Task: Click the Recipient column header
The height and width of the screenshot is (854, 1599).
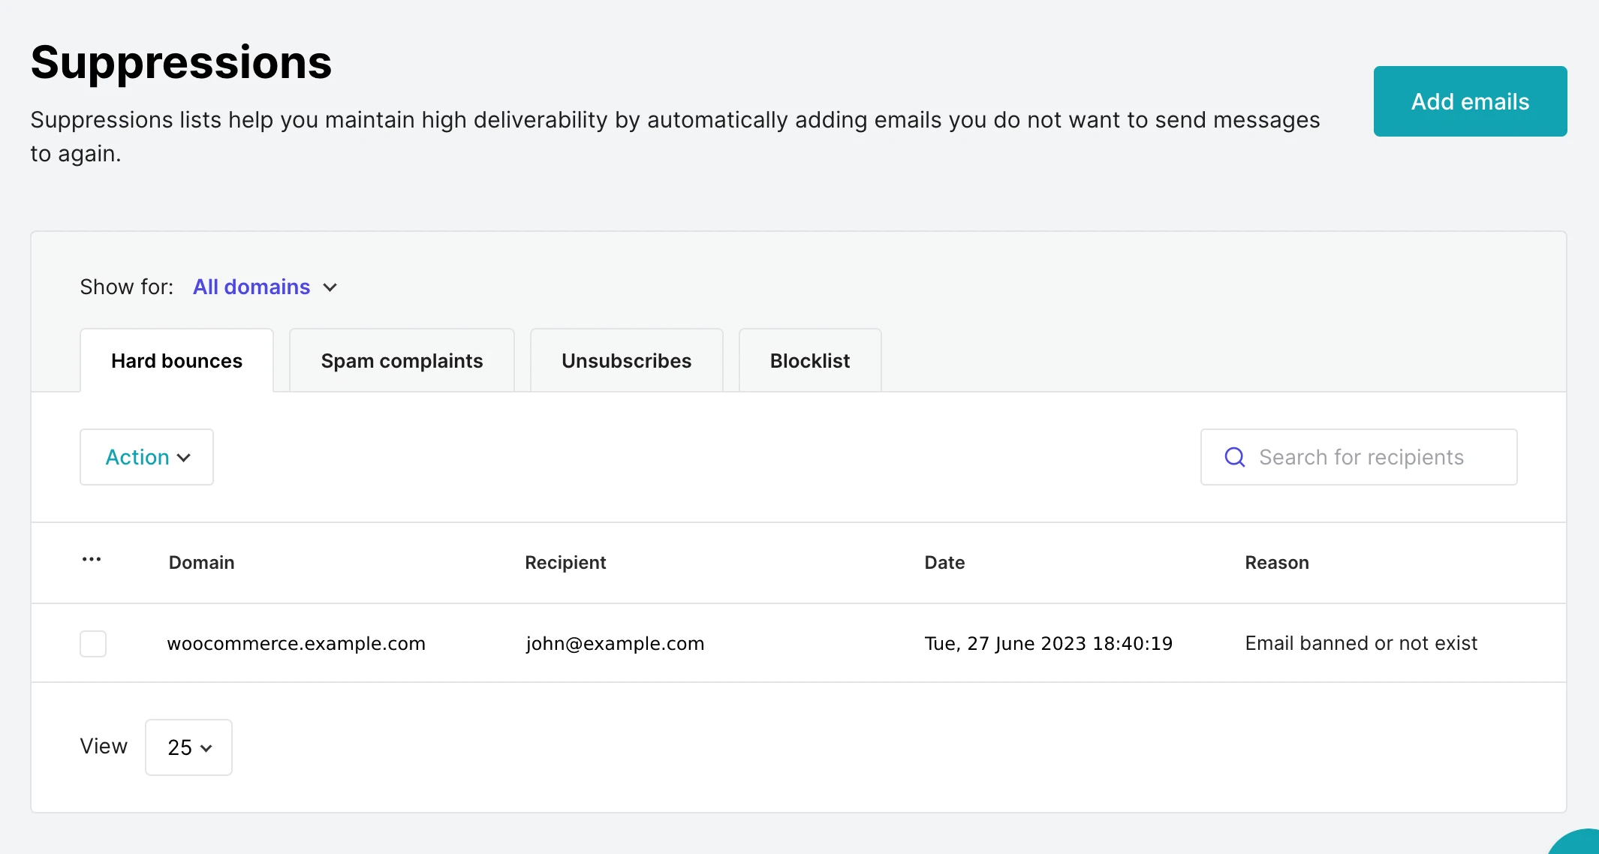Action: point(565,563)
